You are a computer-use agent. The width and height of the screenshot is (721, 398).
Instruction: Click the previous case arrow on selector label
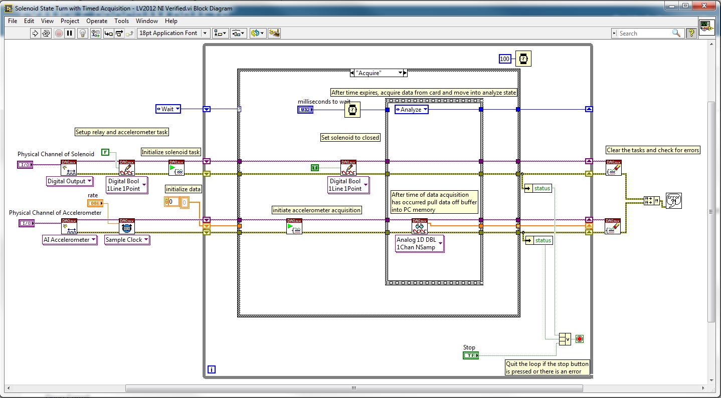point(353,73)
